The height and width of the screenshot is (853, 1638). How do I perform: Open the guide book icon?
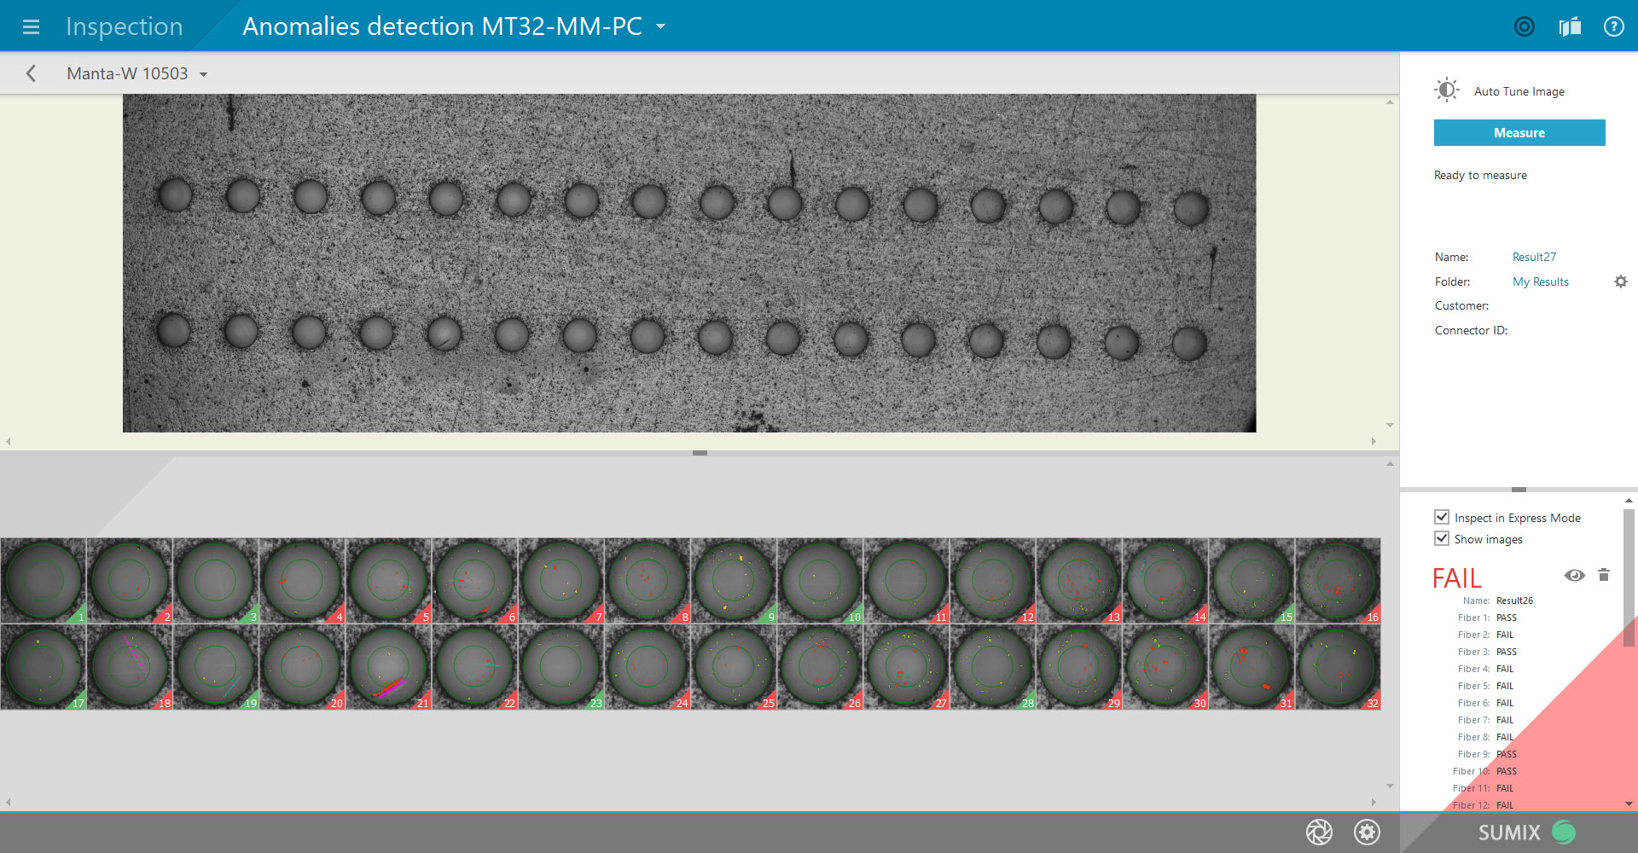point(1569,26)
